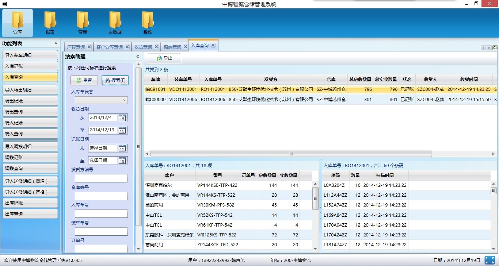Switch to the 箱码查询 tab

172,47
